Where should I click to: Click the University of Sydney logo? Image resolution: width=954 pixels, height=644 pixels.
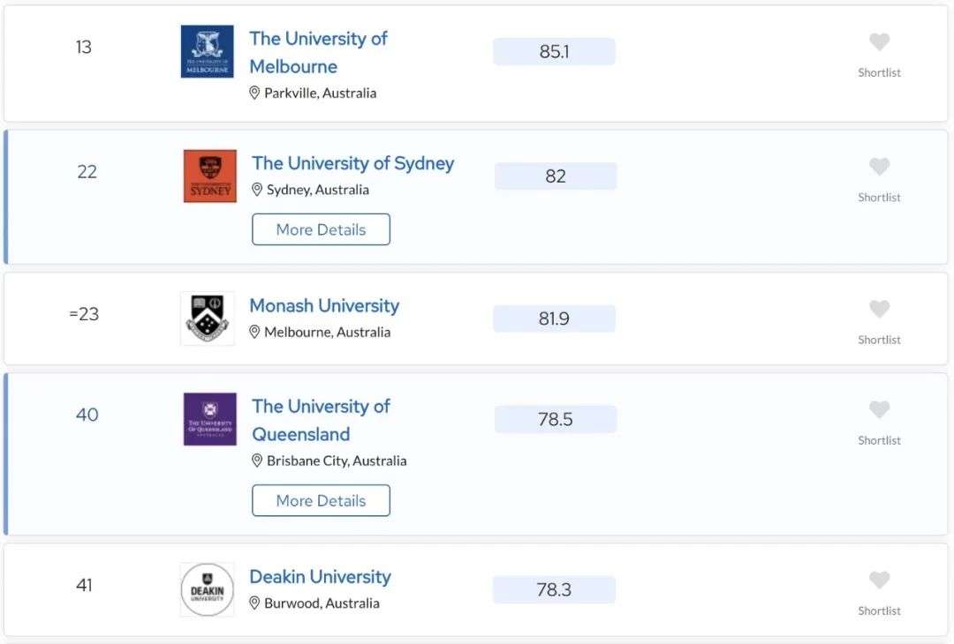(210, 176)
